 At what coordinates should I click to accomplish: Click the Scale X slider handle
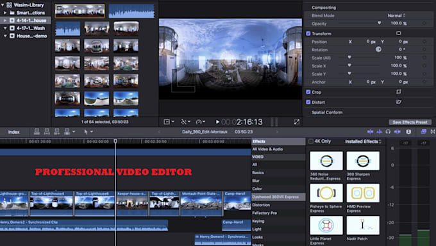[349, 65]
